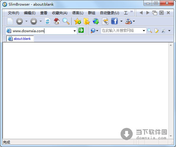176x147 pixels.
Task: Open the search box history dropdown
Action: pos(144,31)
